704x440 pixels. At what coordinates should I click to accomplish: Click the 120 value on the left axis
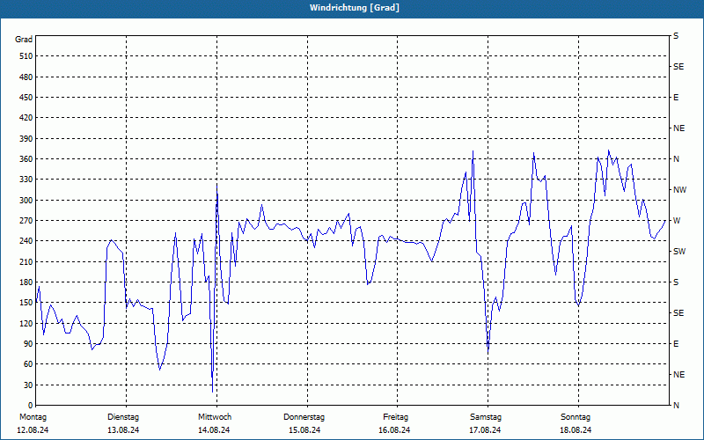26,323
